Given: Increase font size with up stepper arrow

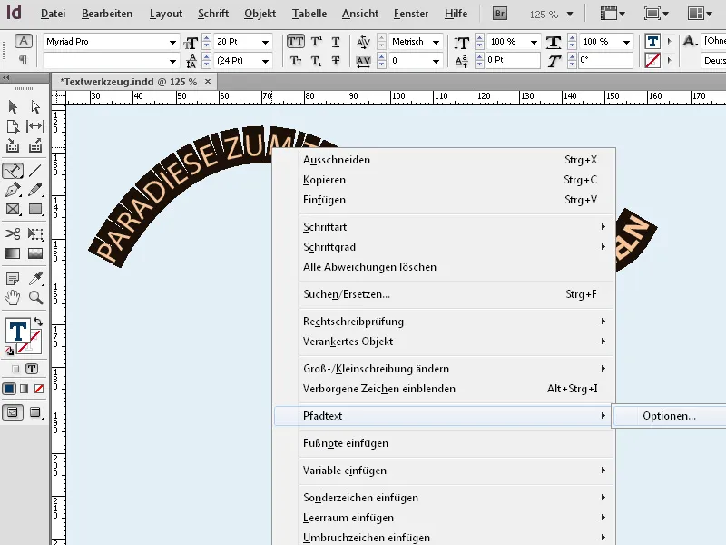Looking at the screenshot, I should coord(207,38).
